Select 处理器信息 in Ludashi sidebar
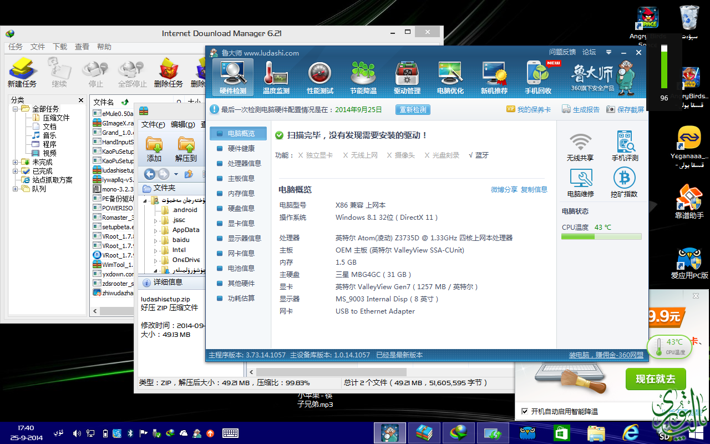The height and width of the screenshot is (444, 710). (238, 163)
